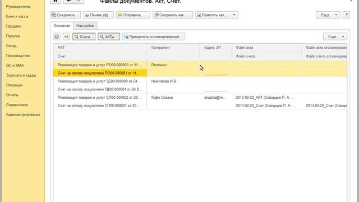This screenshot has width=359, height=202.
Task: Click the Сохранить button
Action: coord(65,15)
